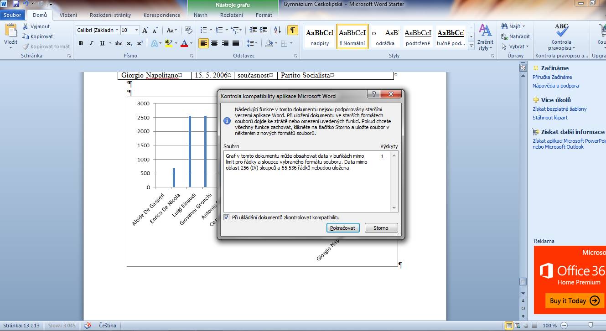The width and height of the screenshot is (606, 331).
Task: Click Buy it Today in Office ad
Action: tap(575, 300)
